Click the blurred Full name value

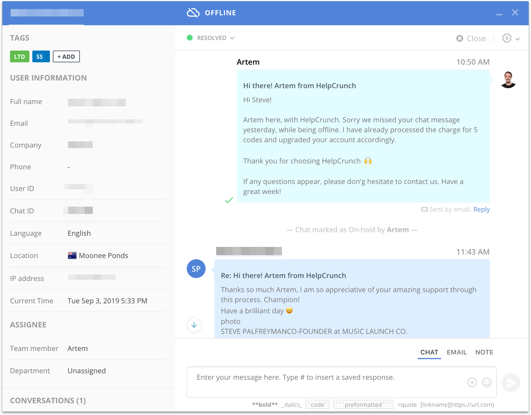click(x=97, y=102)
